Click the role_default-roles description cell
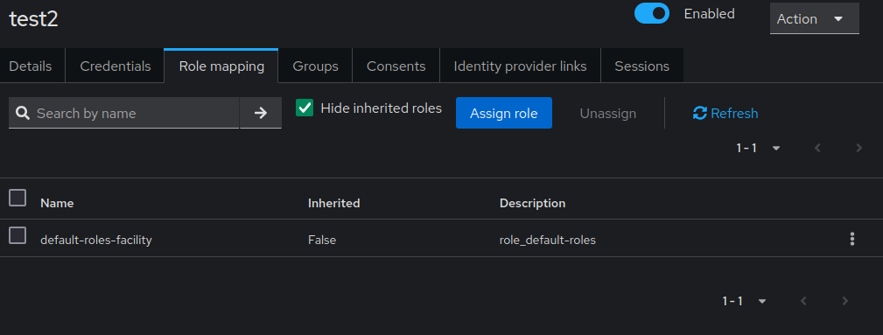Screen dimensions: 883x335 [547, 241]
